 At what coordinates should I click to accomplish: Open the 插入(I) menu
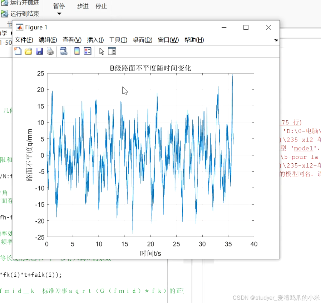[95, 40]
